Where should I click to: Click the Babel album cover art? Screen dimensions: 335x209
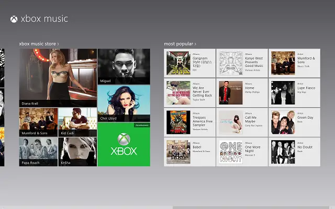pos(178,152)
